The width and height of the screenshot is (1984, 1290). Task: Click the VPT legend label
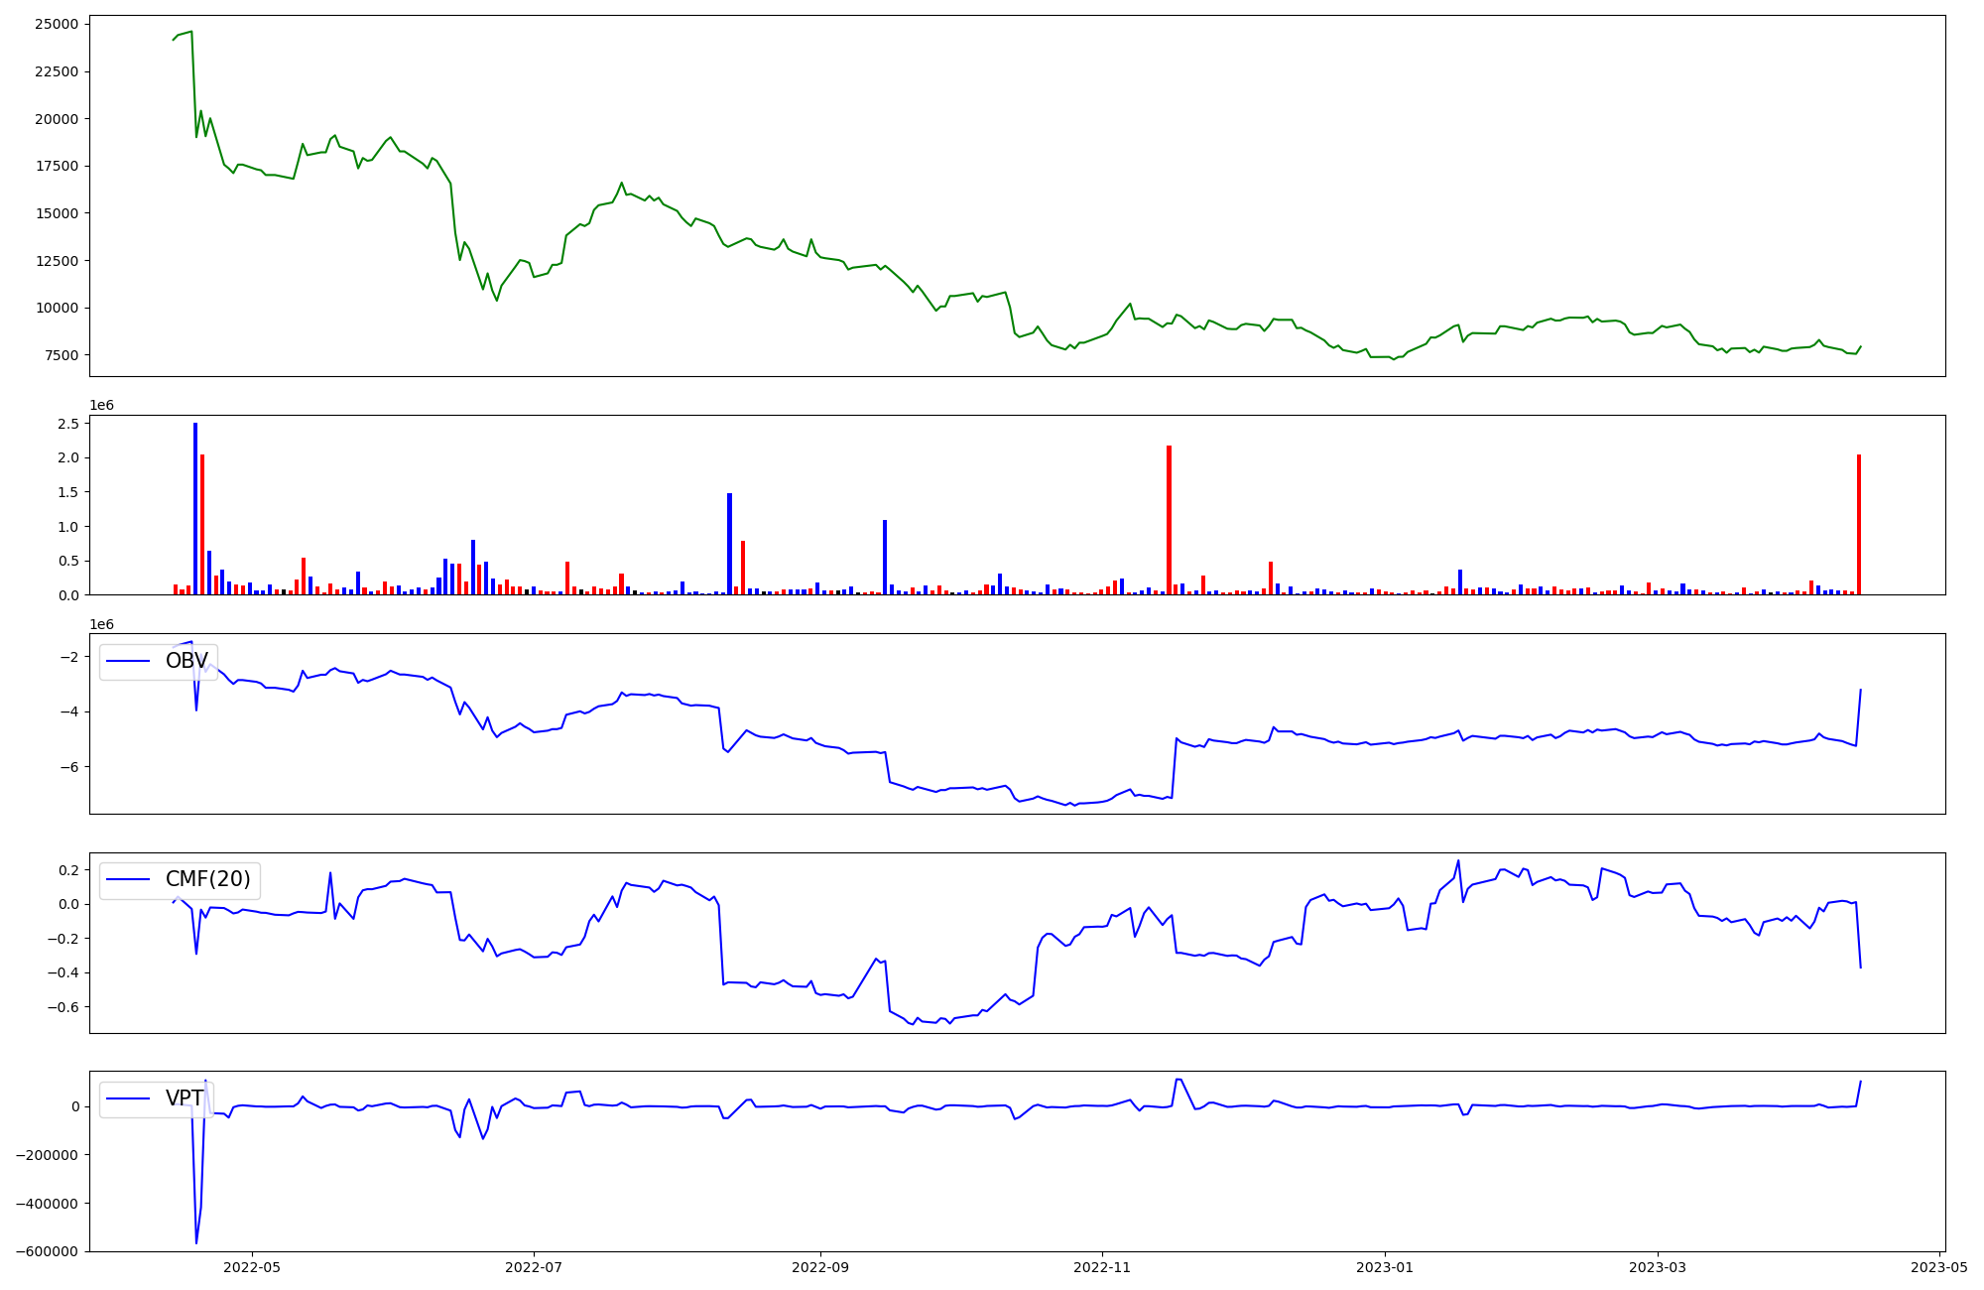(x=185, y=1098)
